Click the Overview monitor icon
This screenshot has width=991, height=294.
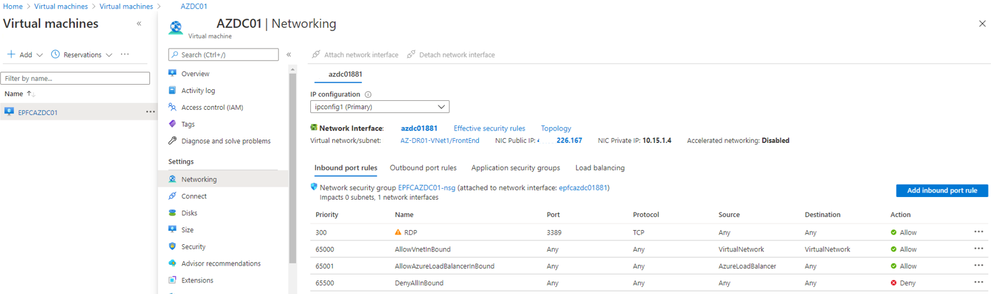click(x=172, y=74)
